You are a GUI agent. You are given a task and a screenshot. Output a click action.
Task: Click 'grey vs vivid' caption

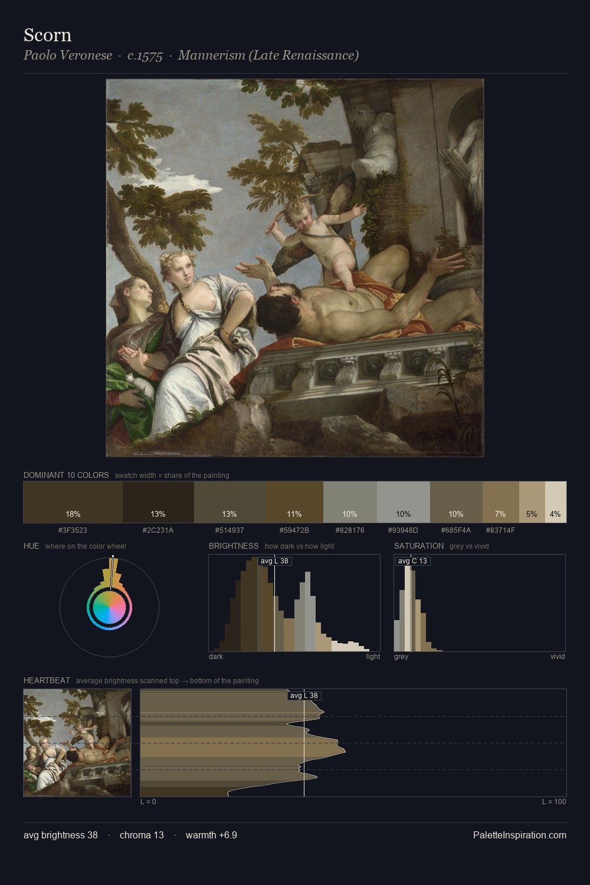click(x=469, y=546)
